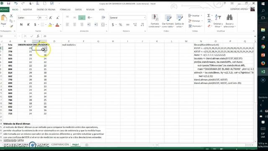The image size is (268, 151).
Task: Switch to the REVISAR tab
Action: (90, 10)
